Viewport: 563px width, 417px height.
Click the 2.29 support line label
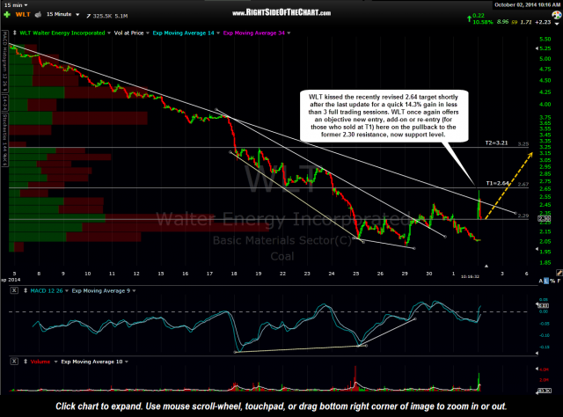coord(523,216)
